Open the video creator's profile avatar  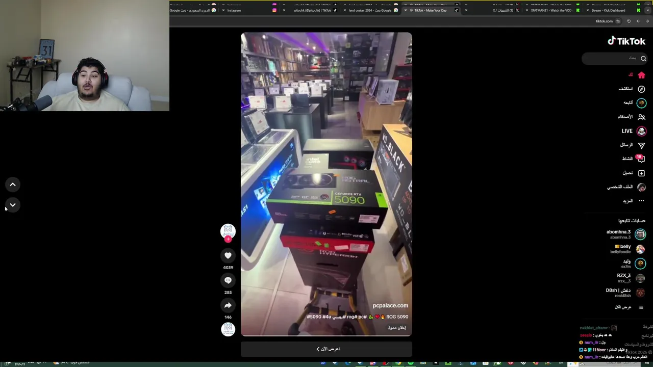[228, 230]
